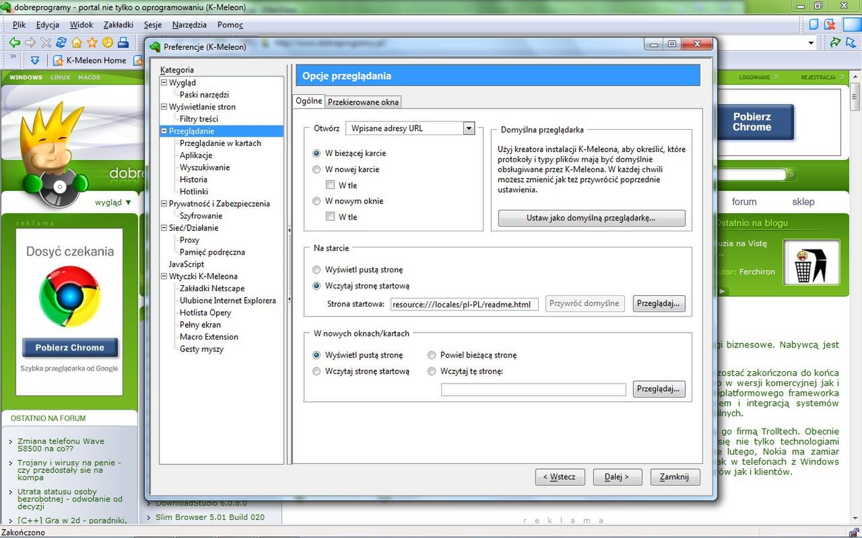Click the < Wstecz button

click(560, 477)
